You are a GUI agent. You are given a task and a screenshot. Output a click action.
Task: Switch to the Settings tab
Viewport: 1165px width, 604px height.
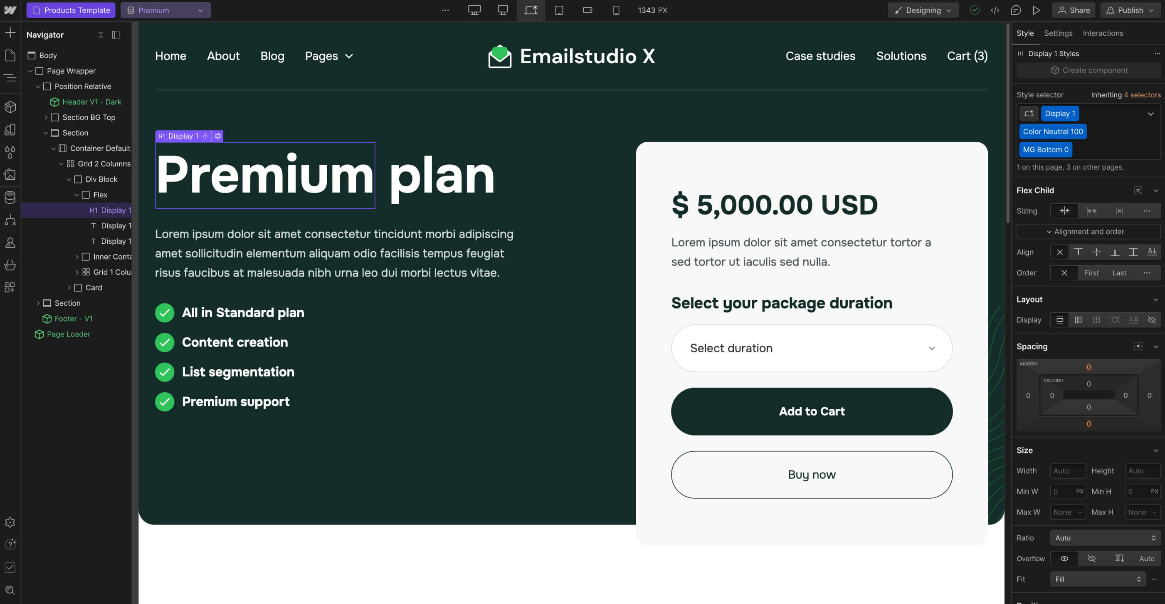[1058, 33]
